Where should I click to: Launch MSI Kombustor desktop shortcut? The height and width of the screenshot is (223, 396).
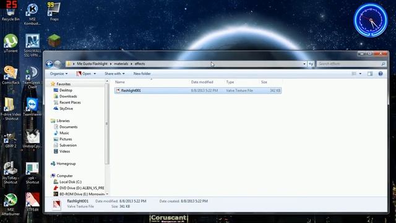point(32,14)
